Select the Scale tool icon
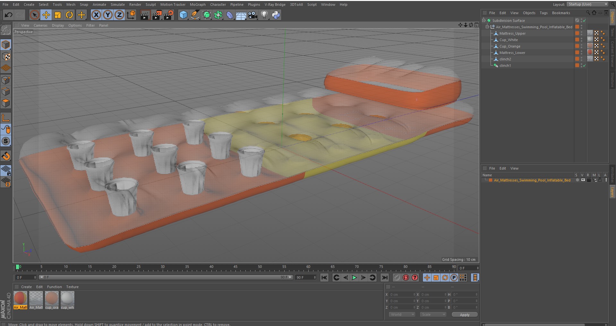The width and height of the screenshot is (616, 326). 58,15
